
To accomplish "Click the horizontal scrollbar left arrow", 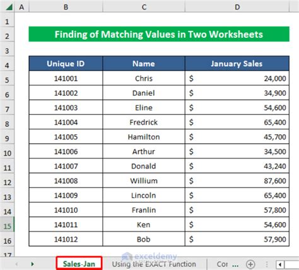I will [x=280, y=264].
